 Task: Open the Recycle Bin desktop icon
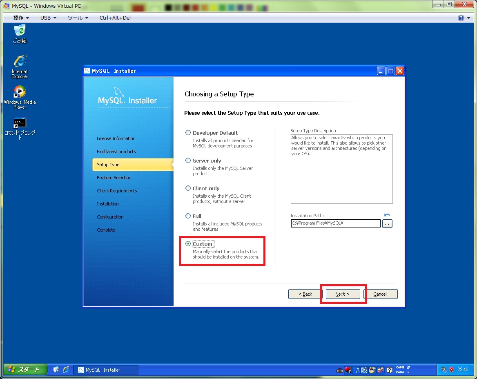pos(20,34)
